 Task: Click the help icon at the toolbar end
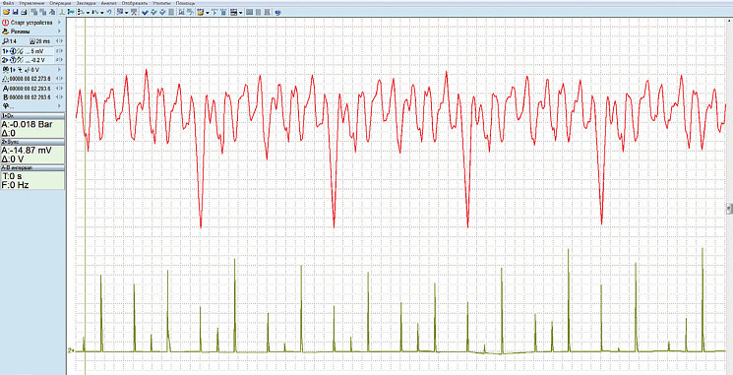277,12
